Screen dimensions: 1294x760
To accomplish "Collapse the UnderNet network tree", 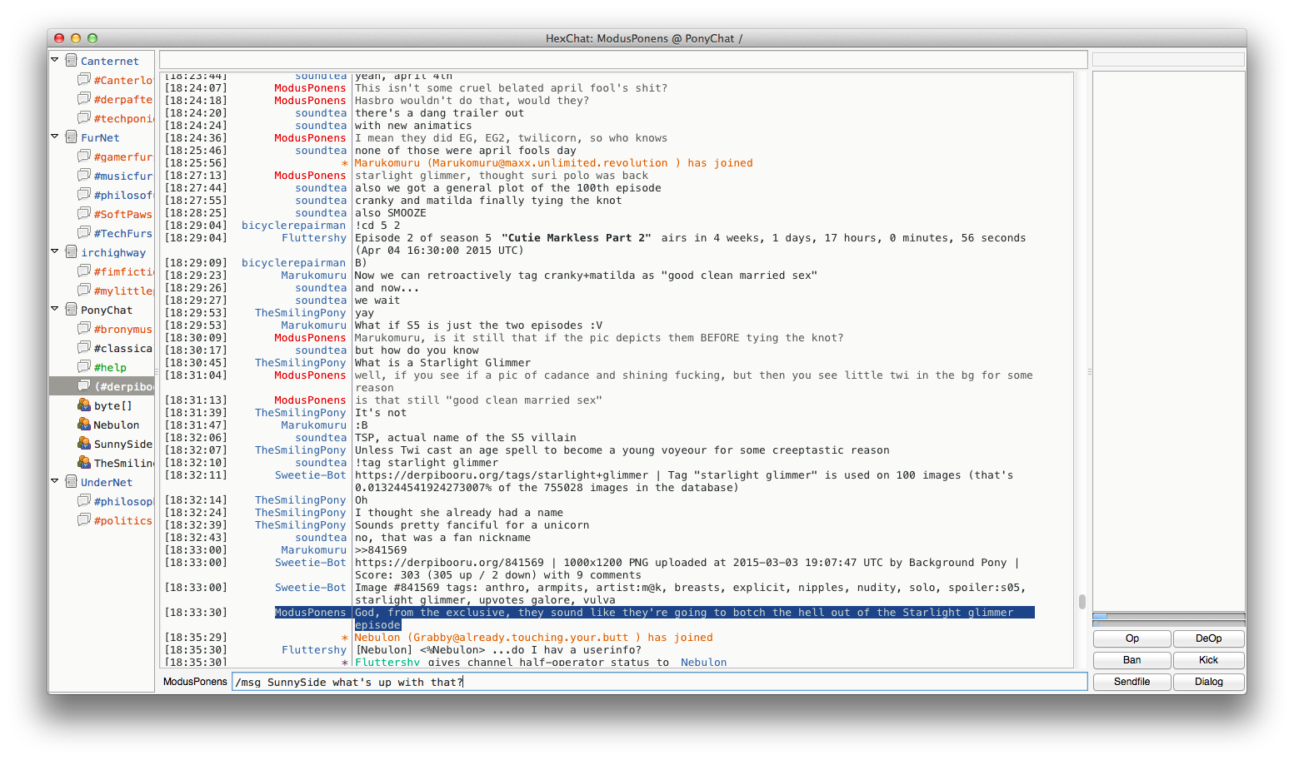I will [x=55, y=481].
